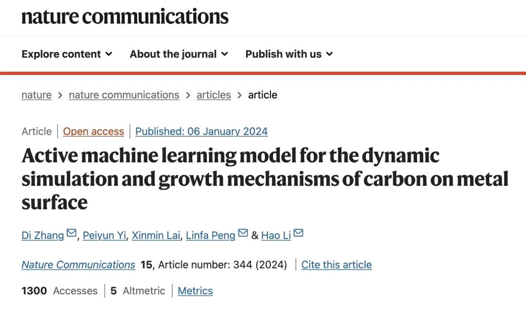Click the italic Nature Communications journal link
This screenshot has height=311, width=526.
tap(78, 265)
